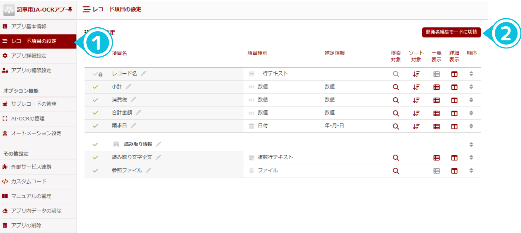Viewport: 521px width, 233px height.
Task: Toggle the sort target icon for the レコード名 row
Action: pos(416,74)
